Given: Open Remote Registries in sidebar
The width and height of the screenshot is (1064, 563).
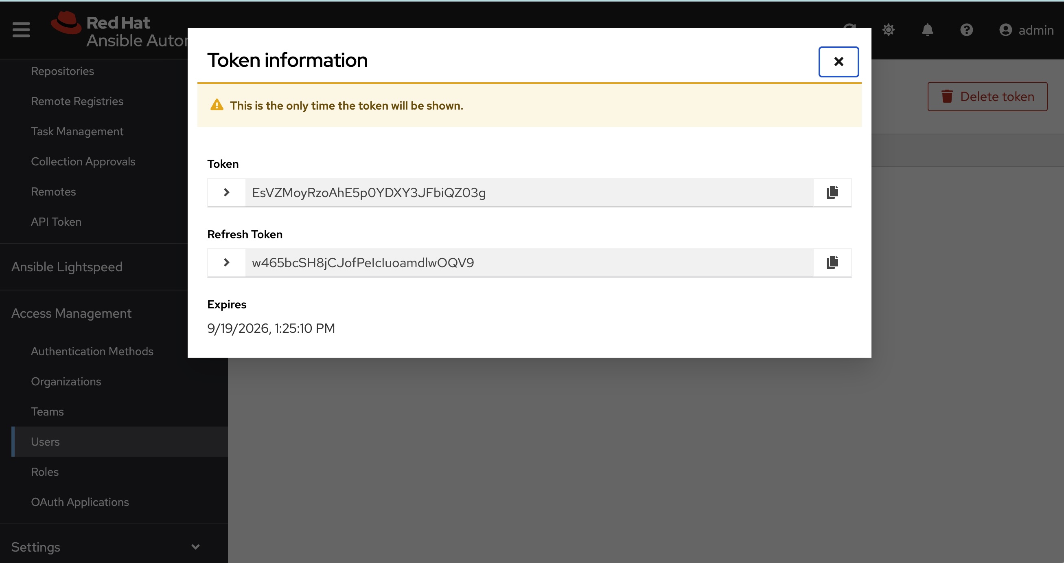Looking at the screenshot, I should tap(77, 101).
